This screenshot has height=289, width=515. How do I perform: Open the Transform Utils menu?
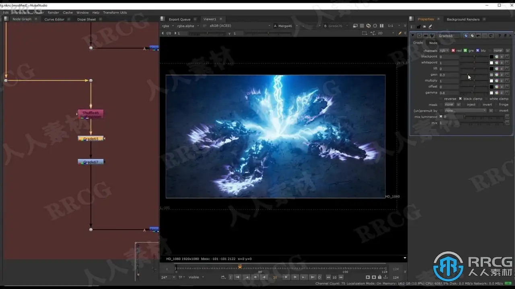pyautogui.click(x=115, y=12)
